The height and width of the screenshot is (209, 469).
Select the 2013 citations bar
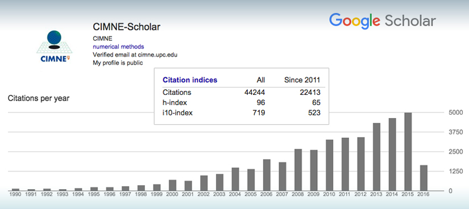pos(377,157)
